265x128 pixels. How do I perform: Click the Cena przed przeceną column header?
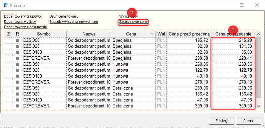pos(189,34)
